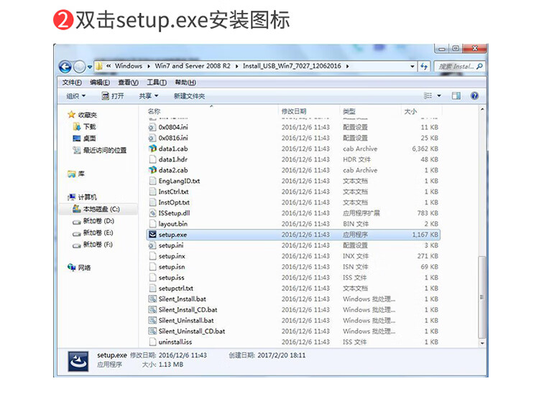Viewport: 539px width, 394px height.
Task: Open the 工具(T) menu
Action: click(157, 83)
